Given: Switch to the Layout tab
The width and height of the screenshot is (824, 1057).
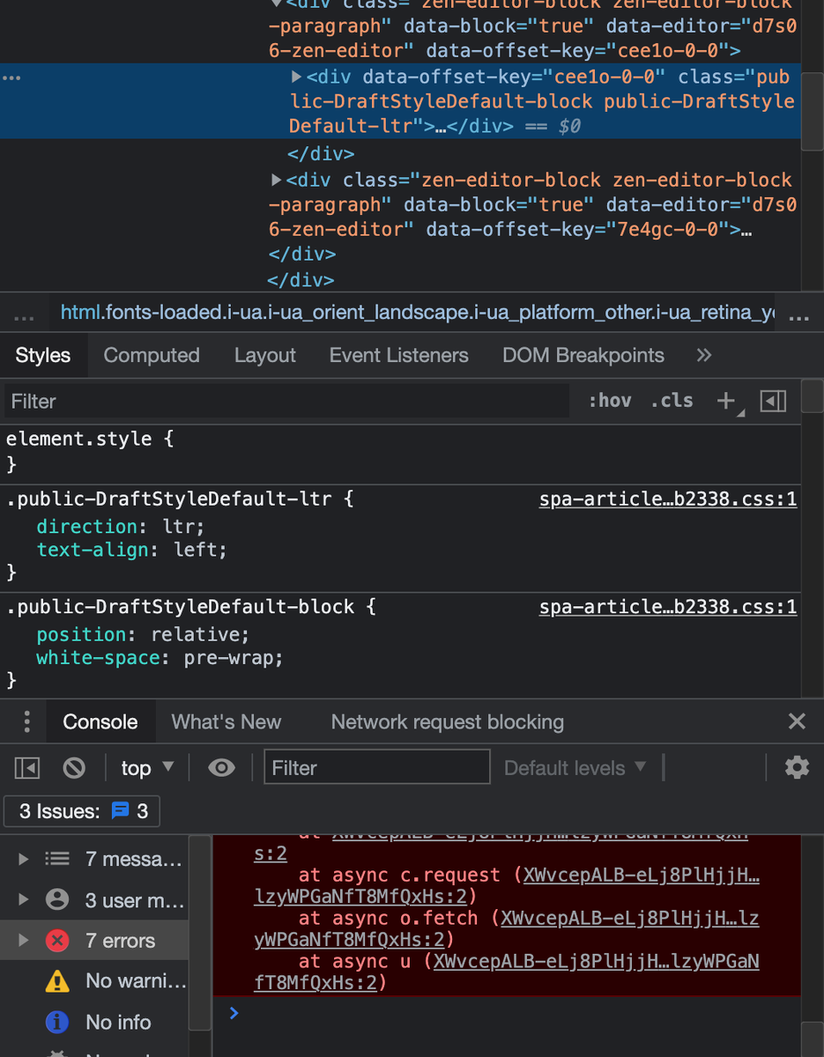Looking at the screenshot, I should [x=264, y=355].
